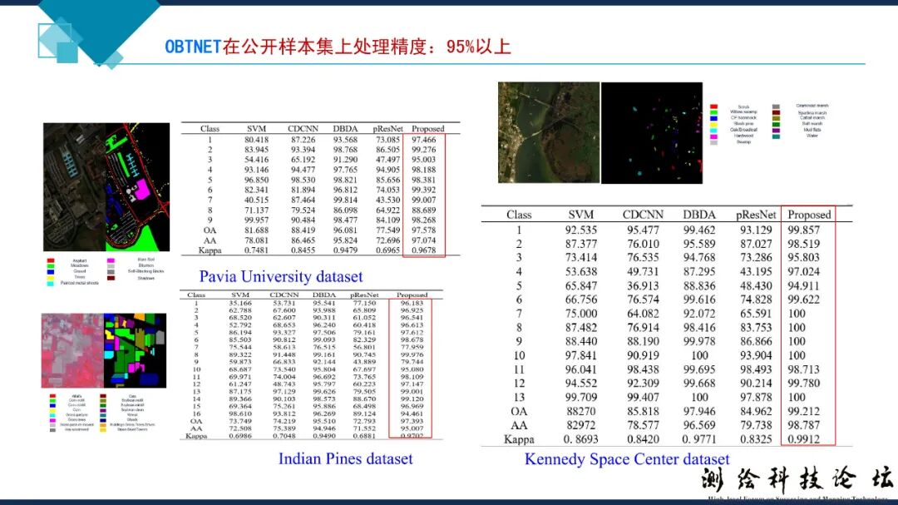Click AA value 82972 in Kennedy table

pyautogui.click(x=580, y=425)
